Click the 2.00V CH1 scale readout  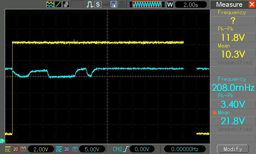pos(41,149)
